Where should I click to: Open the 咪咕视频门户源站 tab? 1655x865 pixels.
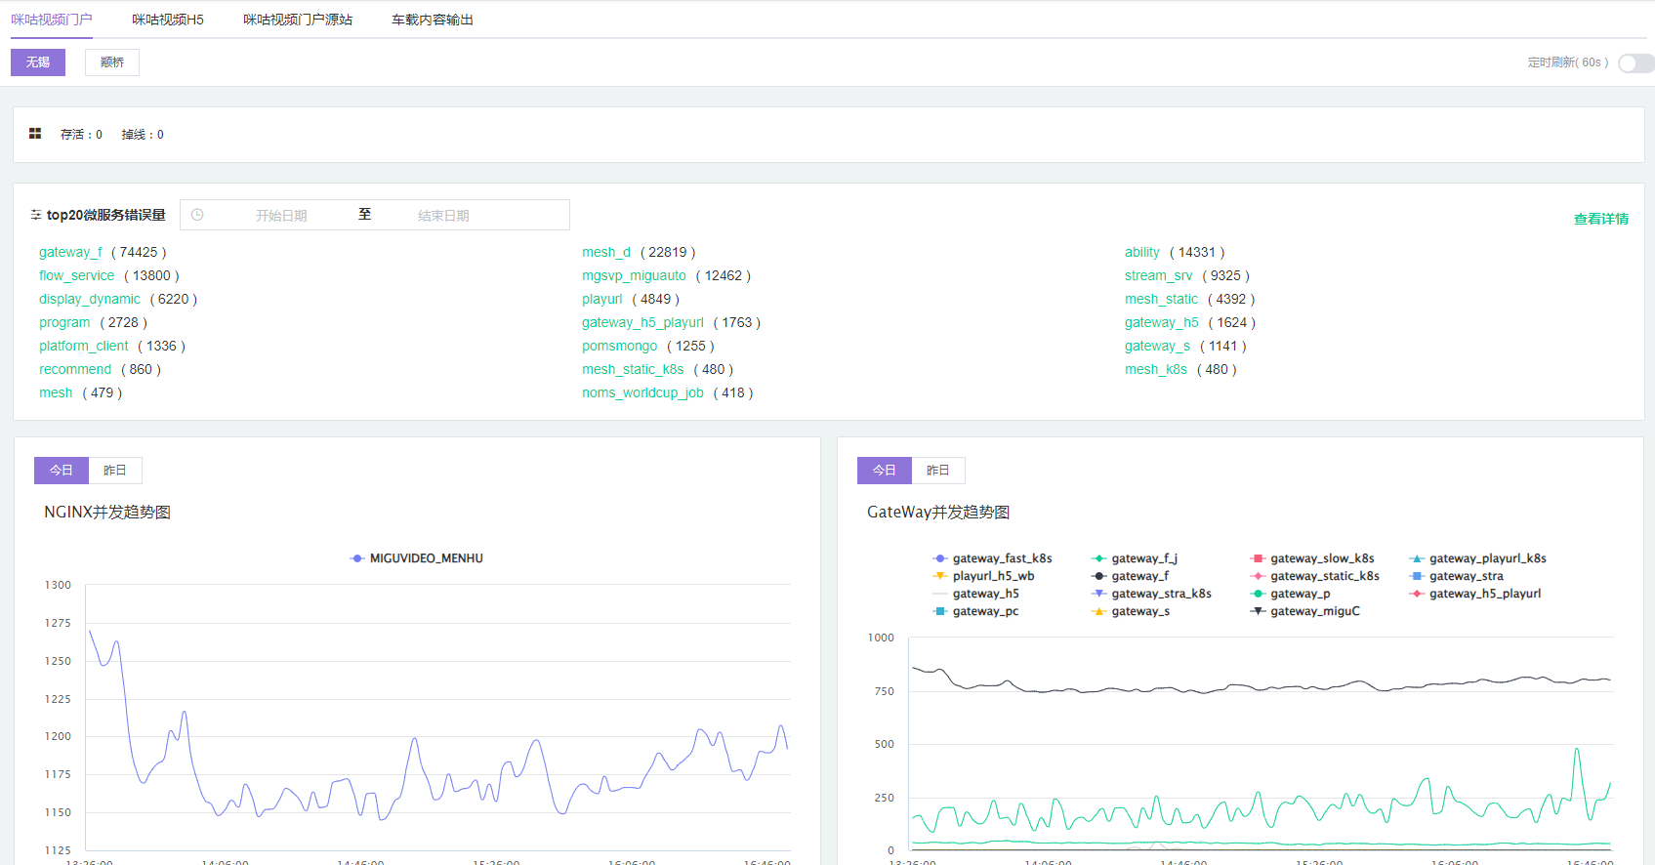[x=298, y=20]
